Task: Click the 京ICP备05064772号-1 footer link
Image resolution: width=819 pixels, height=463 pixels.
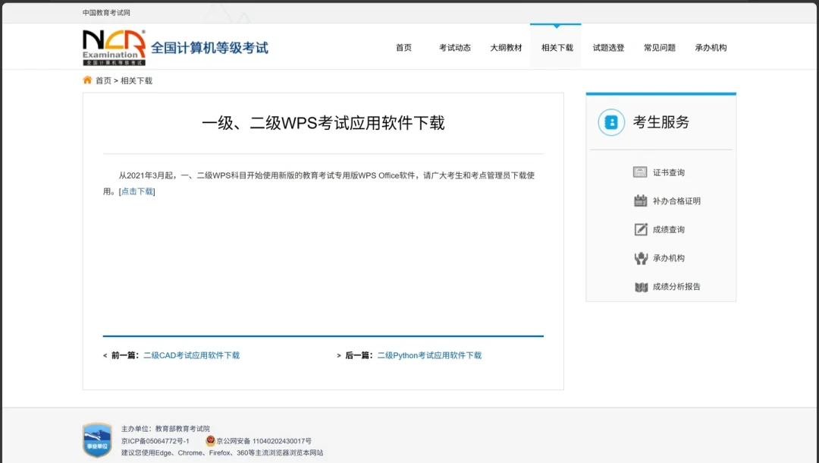Action: [155, 441]
